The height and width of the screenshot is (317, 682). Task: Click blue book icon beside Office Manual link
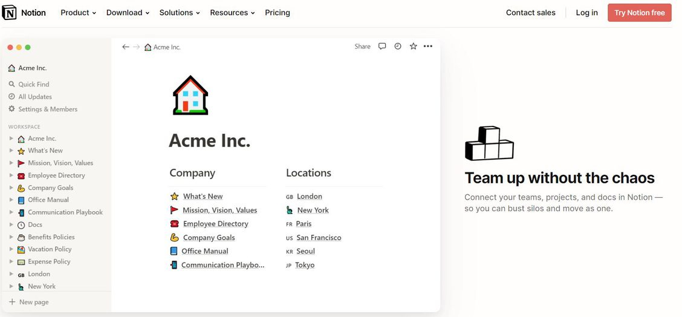(x=174, y=251)
